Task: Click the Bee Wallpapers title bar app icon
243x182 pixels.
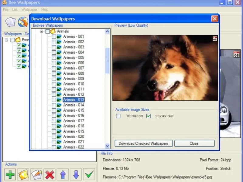Action: click(x=5, y=2)
